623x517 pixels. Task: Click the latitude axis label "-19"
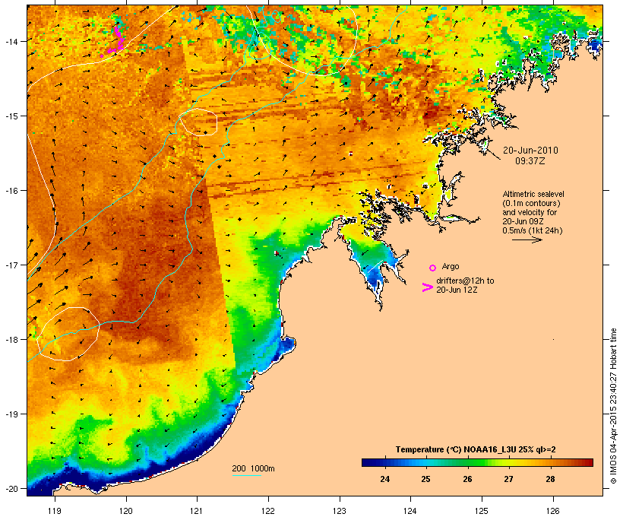11,414
